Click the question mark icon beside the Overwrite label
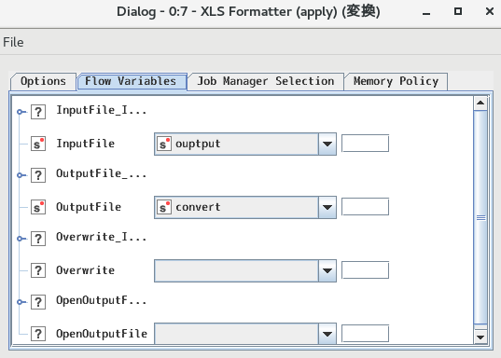The height and width of the screenshot is (358, 501). (38, 270)
